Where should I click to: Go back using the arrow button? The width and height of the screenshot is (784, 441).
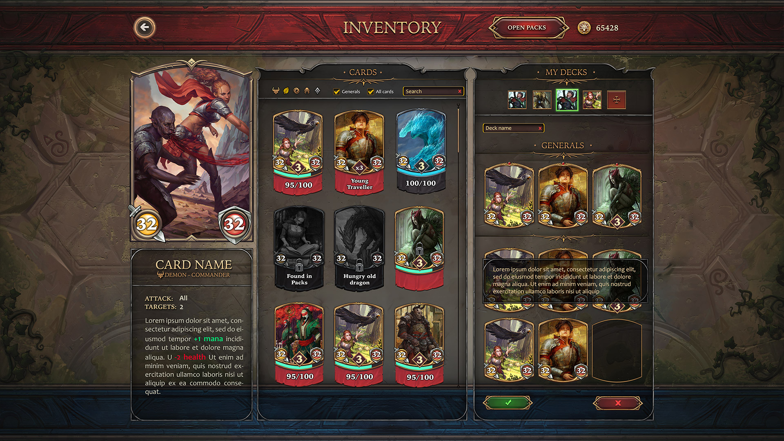coord(145,28)
